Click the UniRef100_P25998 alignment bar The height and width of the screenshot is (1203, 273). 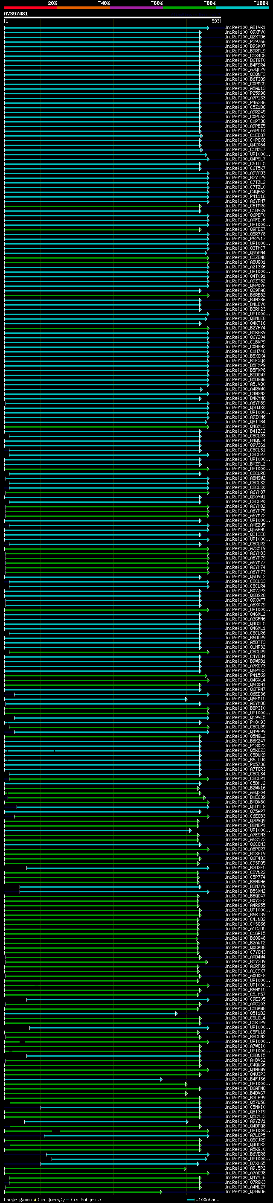(x=103, y=93)
